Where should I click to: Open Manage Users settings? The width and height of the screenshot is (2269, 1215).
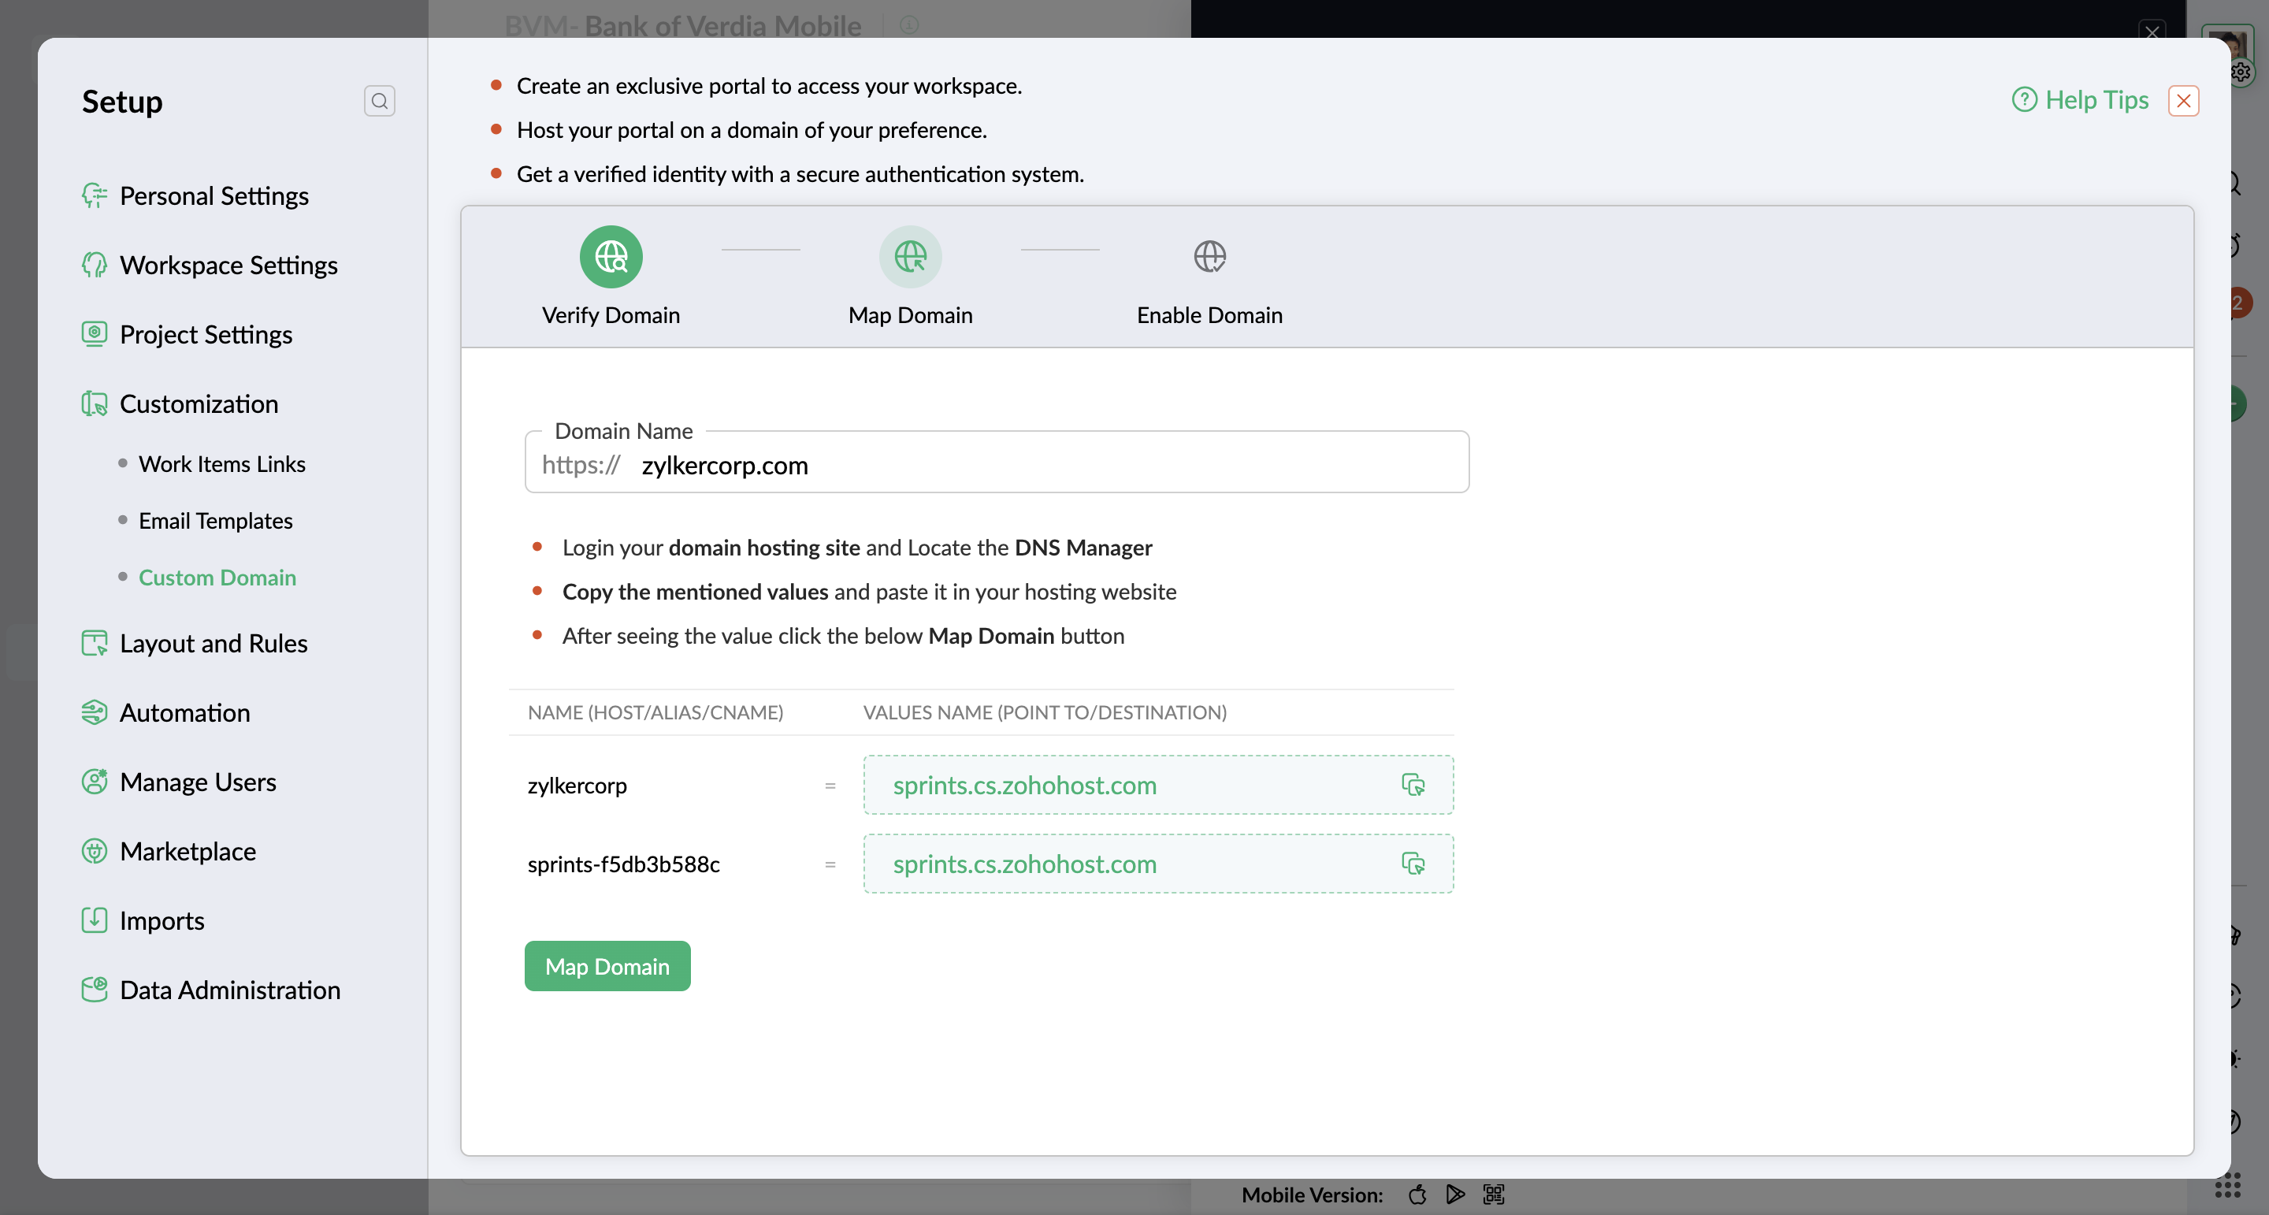[x=199, y=782]
